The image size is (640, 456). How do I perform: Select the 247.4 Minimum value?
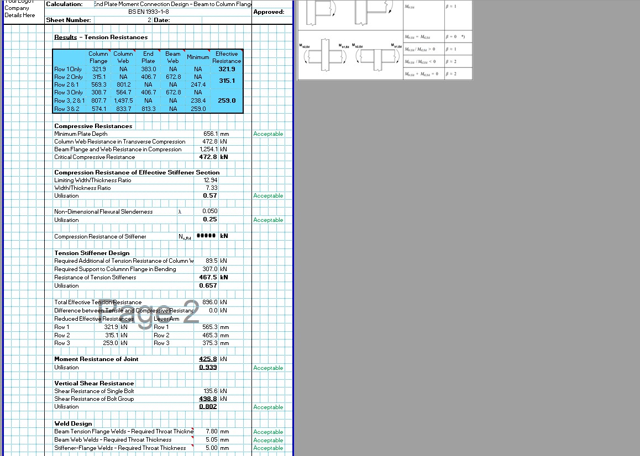point(198,85)
